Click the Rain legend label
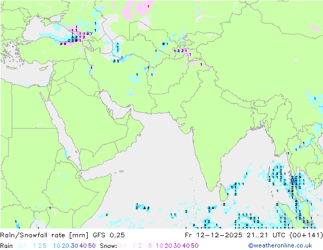323x250 pixels. [7, 246]
